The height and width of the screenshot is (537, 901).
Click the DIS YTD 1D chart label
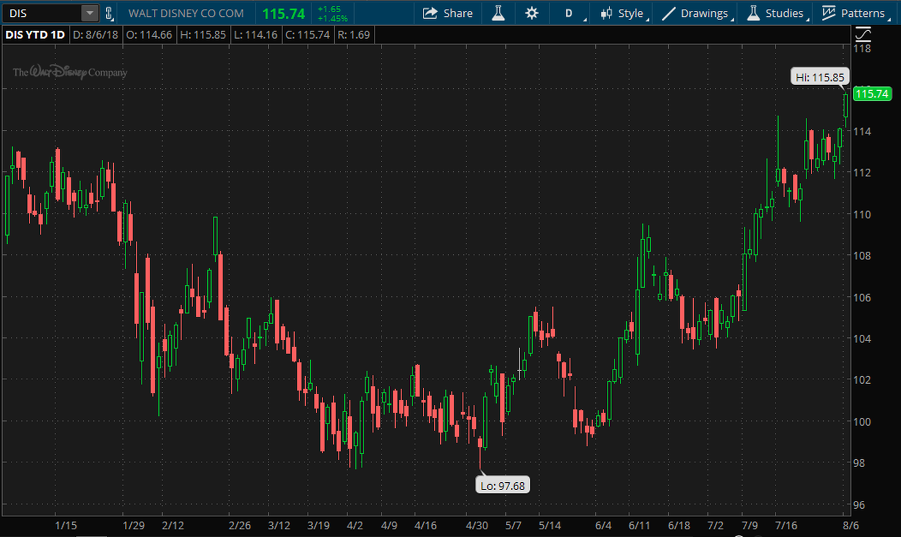pyautogui.click(x=35, y=35)
